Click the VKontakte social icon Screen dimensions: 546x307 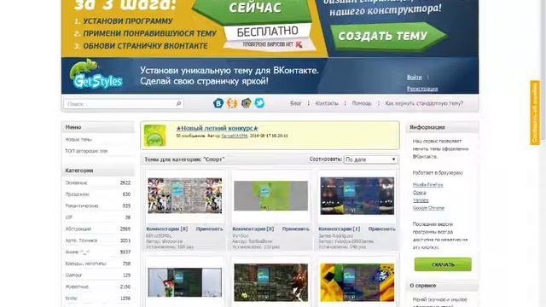(218, 103)
